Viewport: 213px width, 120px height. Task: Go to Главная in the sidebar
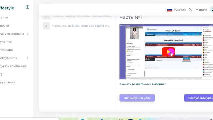[4, 17]
